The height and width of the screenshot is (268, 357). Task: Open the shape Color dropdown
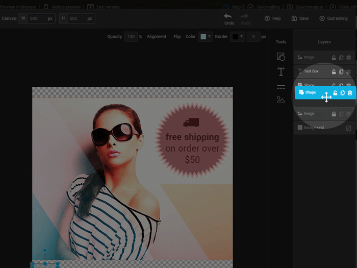[206, 37]
